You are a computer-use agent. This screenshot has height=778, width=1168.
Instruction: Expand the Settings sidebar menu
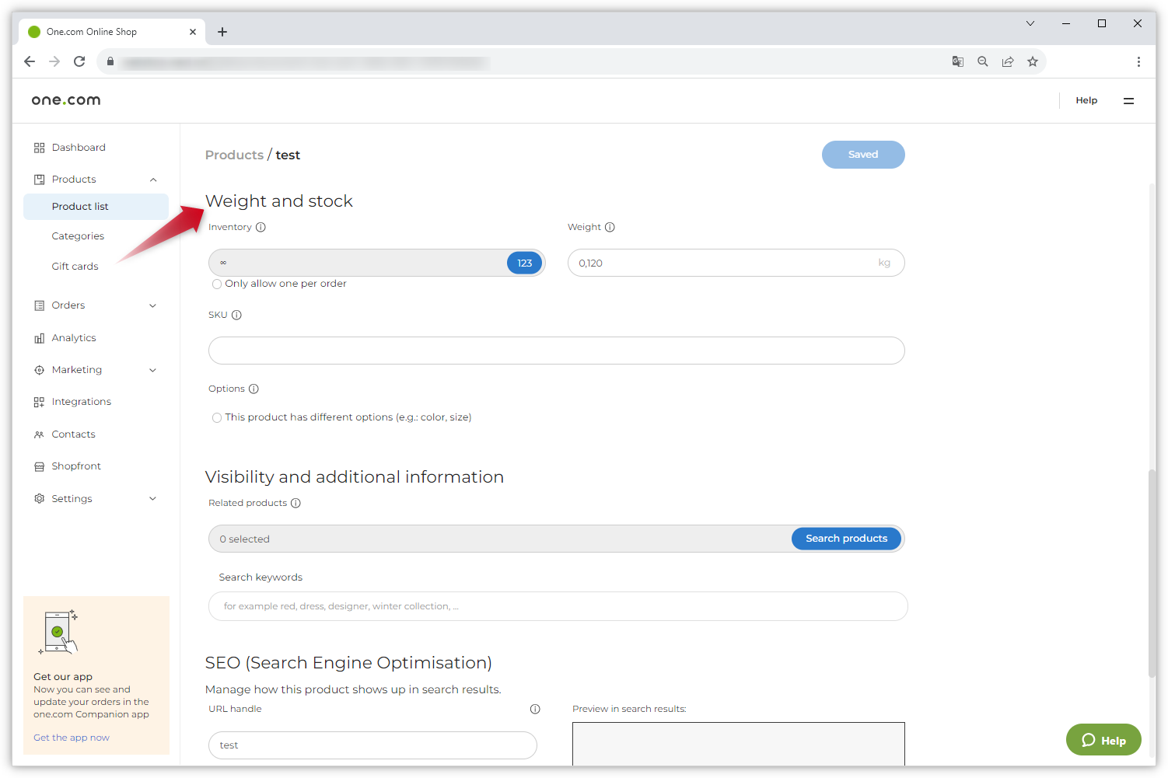pyautogui.click(x=152, y=499)
